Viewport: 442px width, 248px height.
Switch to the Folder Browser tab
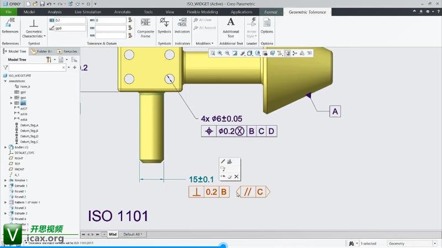(42, 51)
